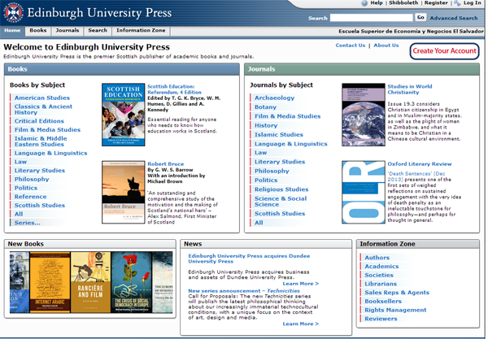Open Booksellers in Information Zone
This screenshot has width=488, height=339.
coord(383,302)
